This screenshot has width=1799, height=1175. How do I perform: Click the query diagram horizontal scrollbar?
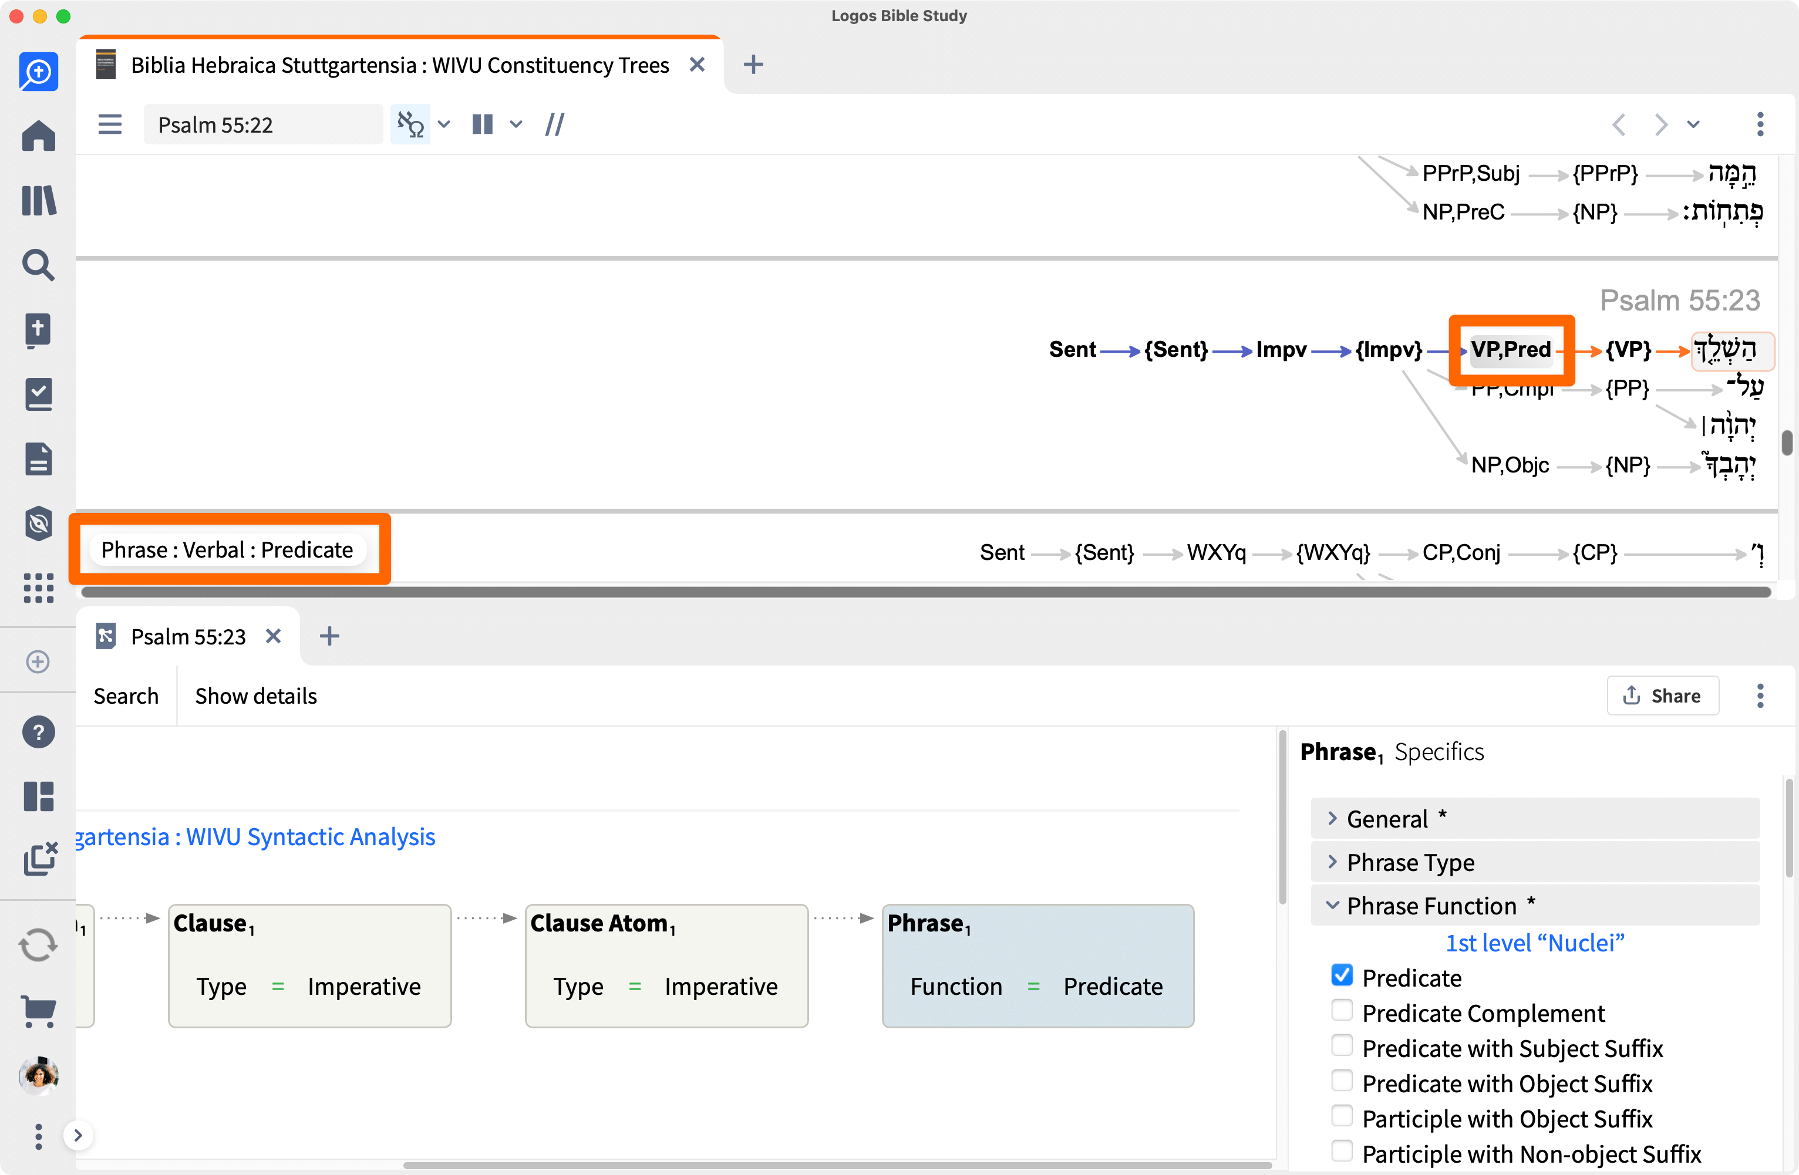pyautogui.click(x=837, y=1165)
